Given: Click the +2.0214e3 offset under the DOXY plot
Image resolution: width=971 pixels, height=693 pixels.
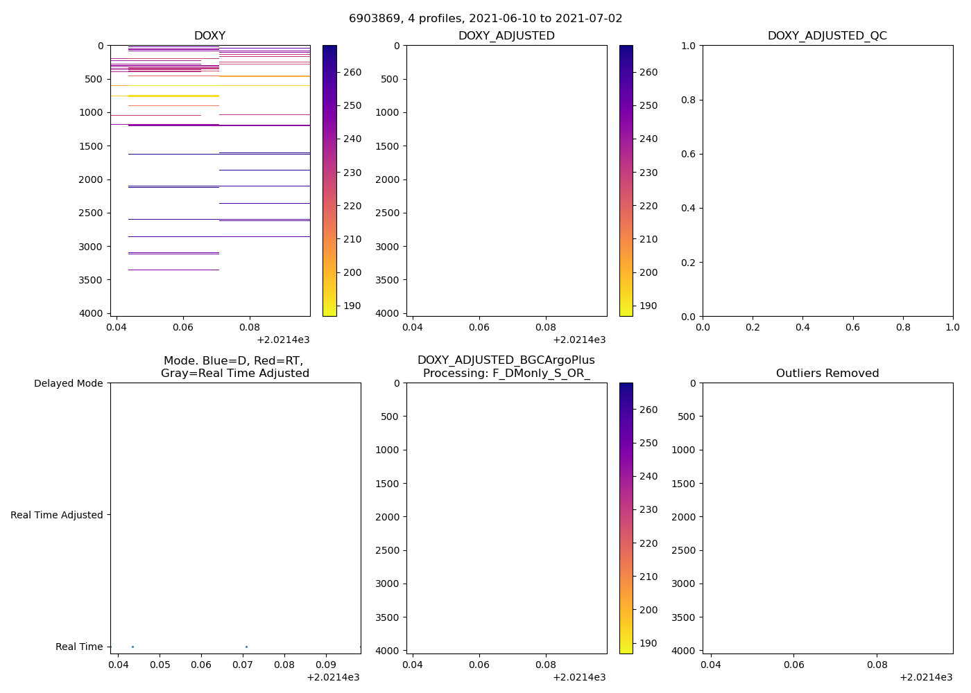Looking at the screenshot, I should [283, 340].
